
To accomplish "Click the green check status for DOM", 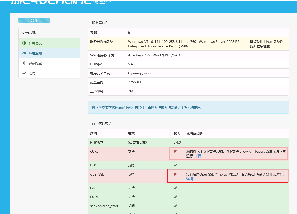I will (x=175, y=197).
